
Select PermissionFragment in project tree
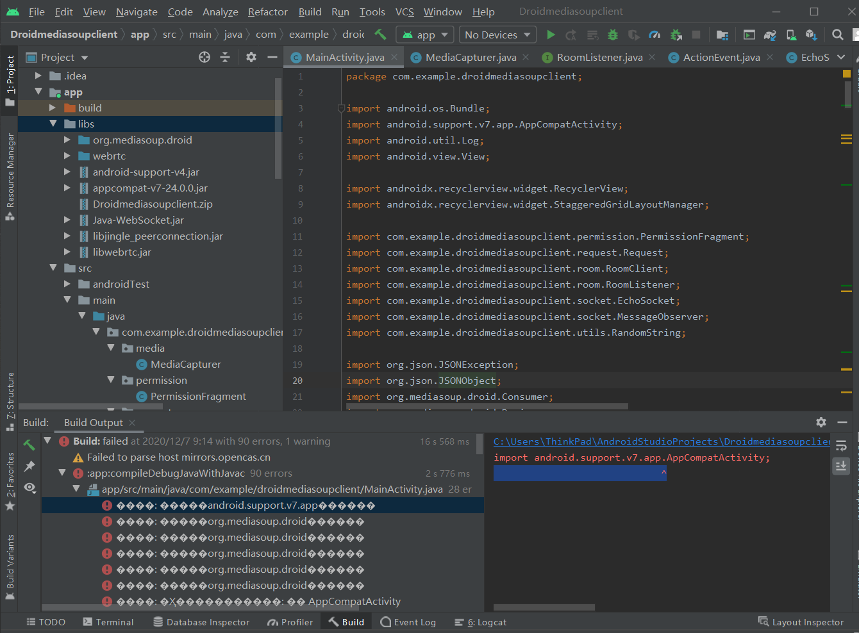pos(198,396)
